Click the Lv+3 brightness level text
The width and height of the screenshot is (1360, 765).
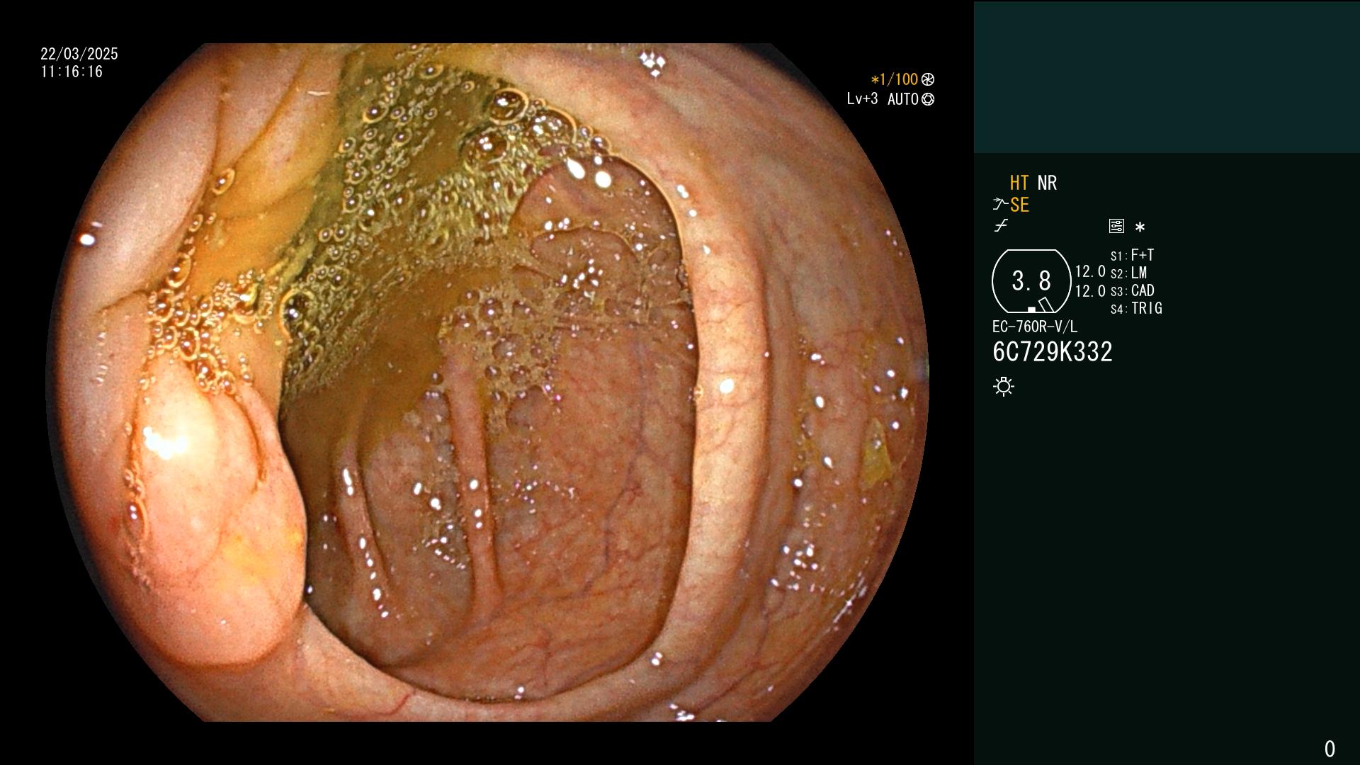coord(862,99)
